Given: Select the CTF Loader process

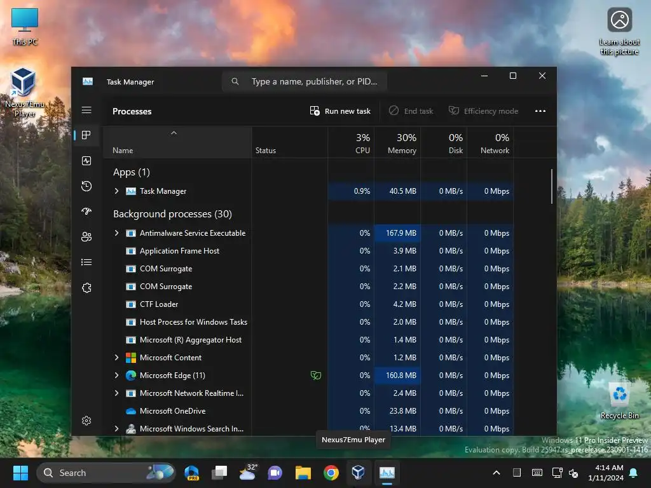Looking at the screenshot, I should (x=308, y=304).
